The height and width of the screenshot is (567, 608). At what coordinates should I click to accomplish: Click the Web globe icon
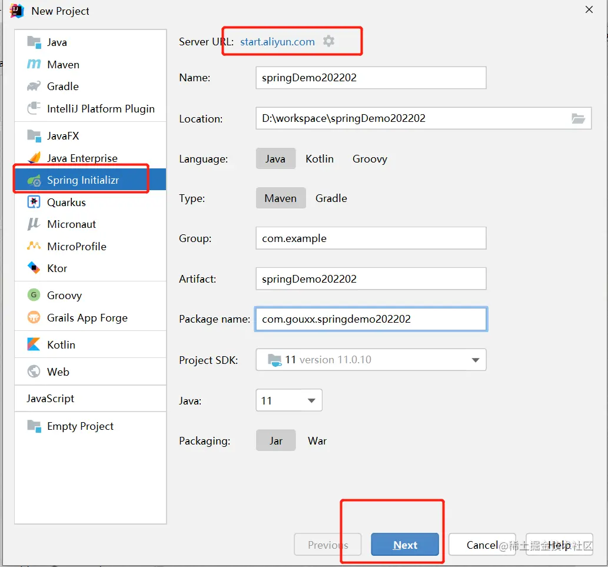pyautogui.click(x=34, y=372)
